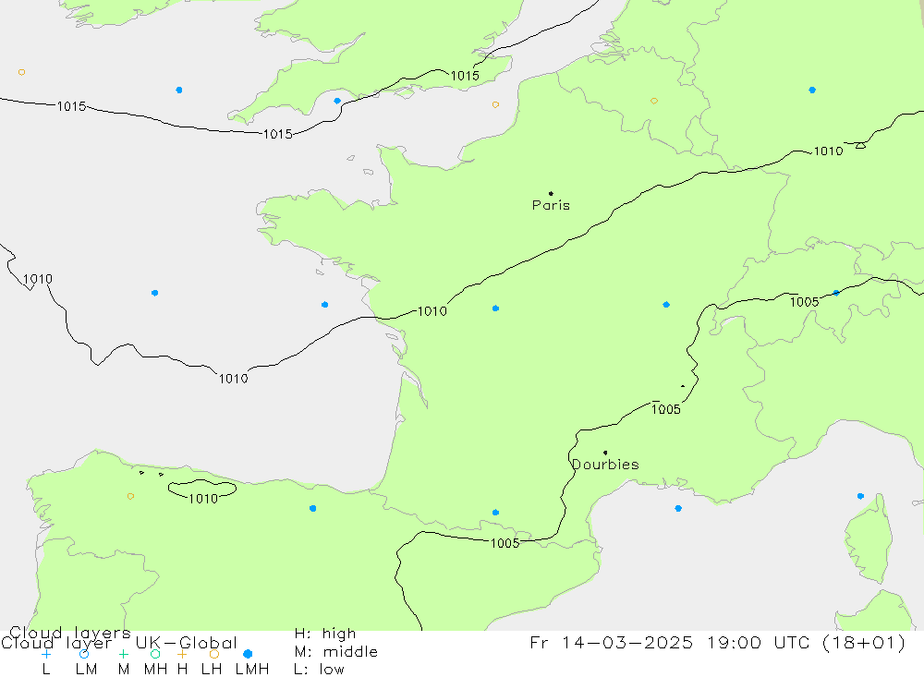The width and height of the screenshot is (924, 677).
Task: Select the blue LMH marker over northern Spain
Action: coord(313,509)
